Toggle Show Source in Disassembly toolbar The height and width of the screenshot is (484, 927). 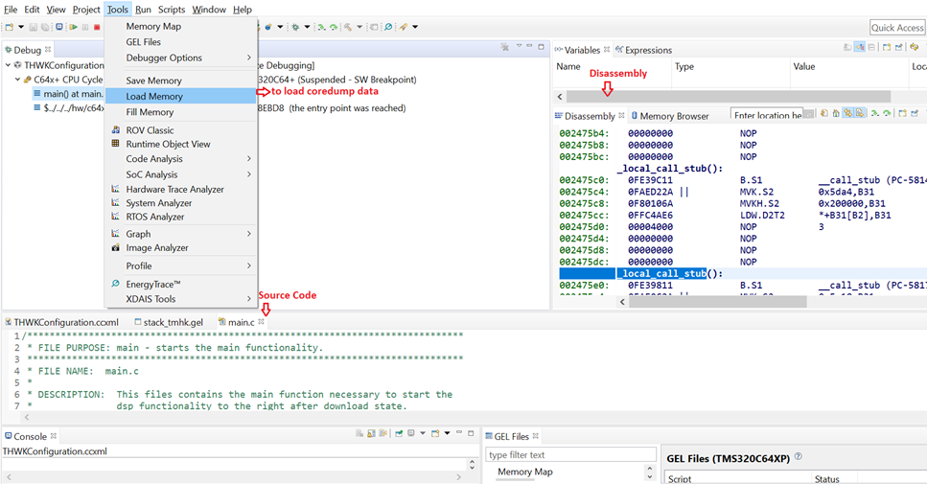[x=860, y=113]
